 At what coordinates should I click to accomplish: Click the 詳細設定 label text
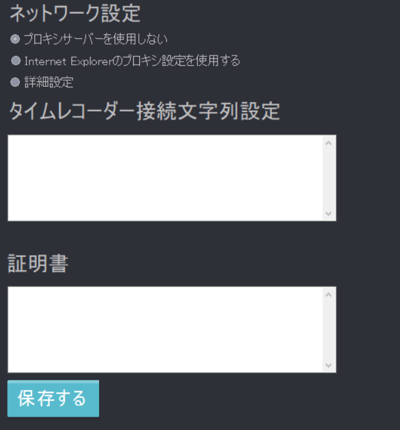(x=49, y=82)
